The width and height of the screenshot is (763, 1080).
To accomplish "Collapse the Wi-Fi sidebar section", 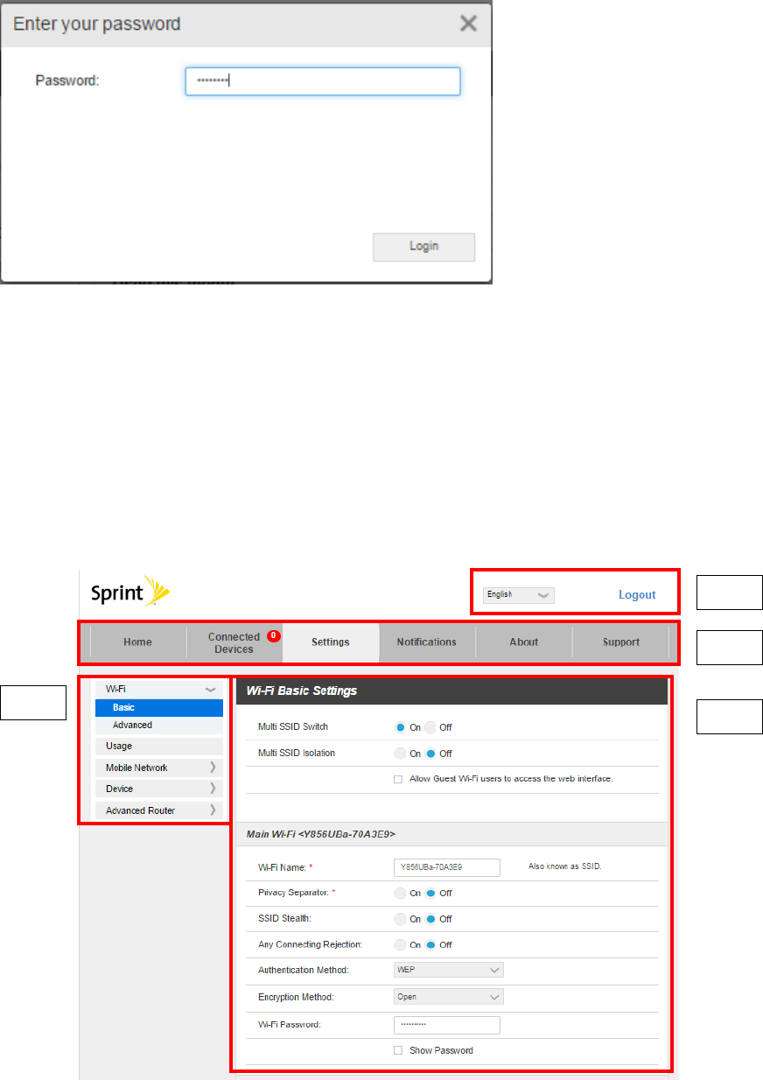I will (x=159, y=690).
